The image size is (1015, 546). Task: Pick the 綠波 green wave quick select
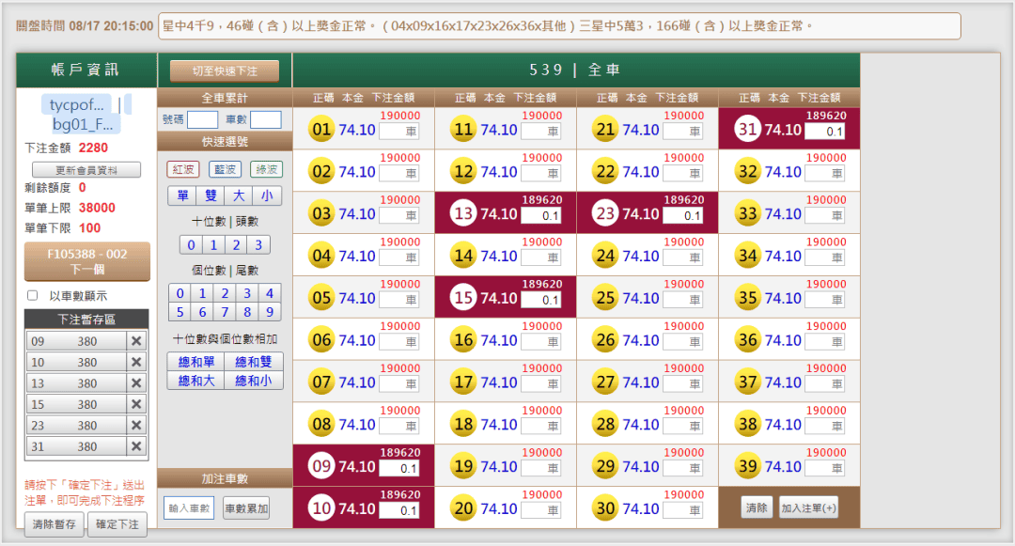267,169
